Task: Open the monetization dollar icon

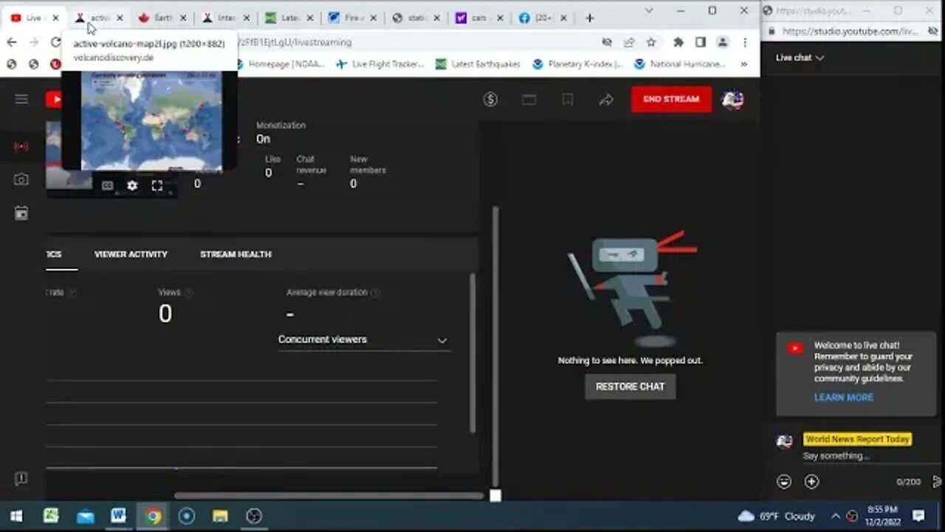Action: (x=490, y=99)
